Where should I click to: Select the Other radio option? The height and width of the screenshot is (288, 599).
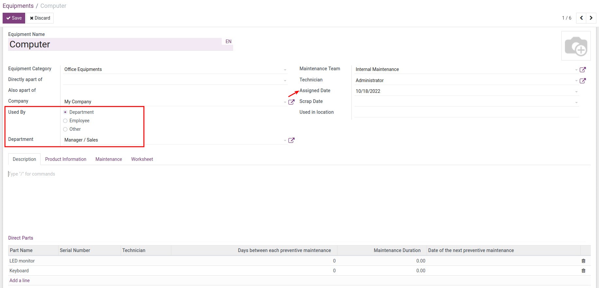[65, 129]
